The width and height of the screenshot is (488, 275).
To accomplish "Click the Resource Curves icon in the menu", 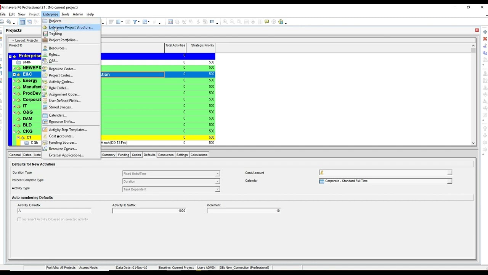I will click(45, 149).
